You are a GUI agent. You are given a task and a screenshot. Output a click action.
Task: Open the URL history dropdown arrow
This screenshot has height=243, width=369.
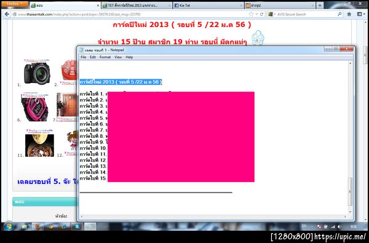[x=256, y=14]
